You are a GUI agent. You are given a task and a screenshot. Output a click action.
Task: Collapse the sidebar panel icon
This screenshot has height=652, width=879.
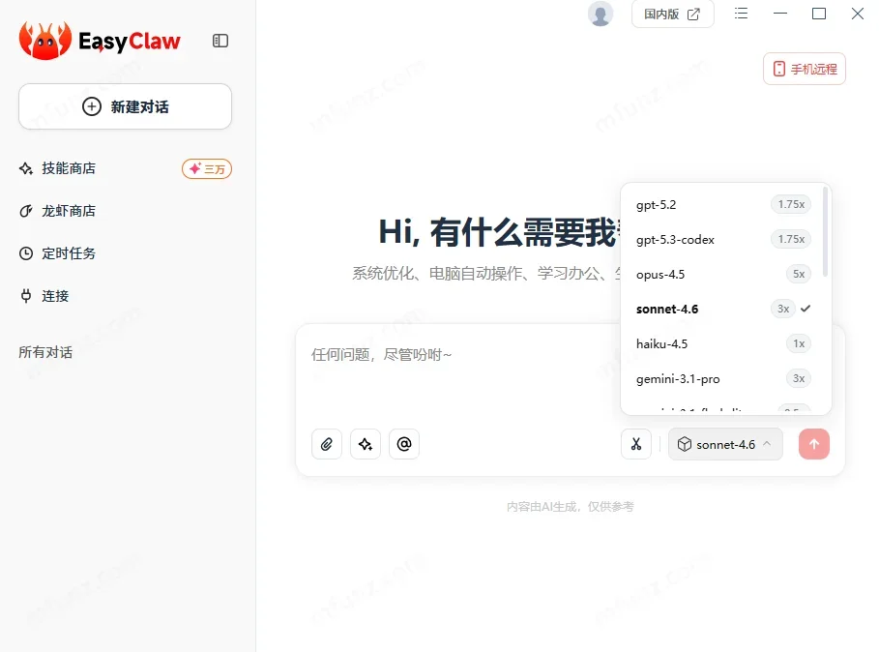coord(220,41)
